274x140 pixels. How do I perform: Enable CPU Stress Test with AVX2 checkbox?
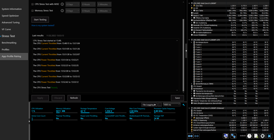[33, 4]
